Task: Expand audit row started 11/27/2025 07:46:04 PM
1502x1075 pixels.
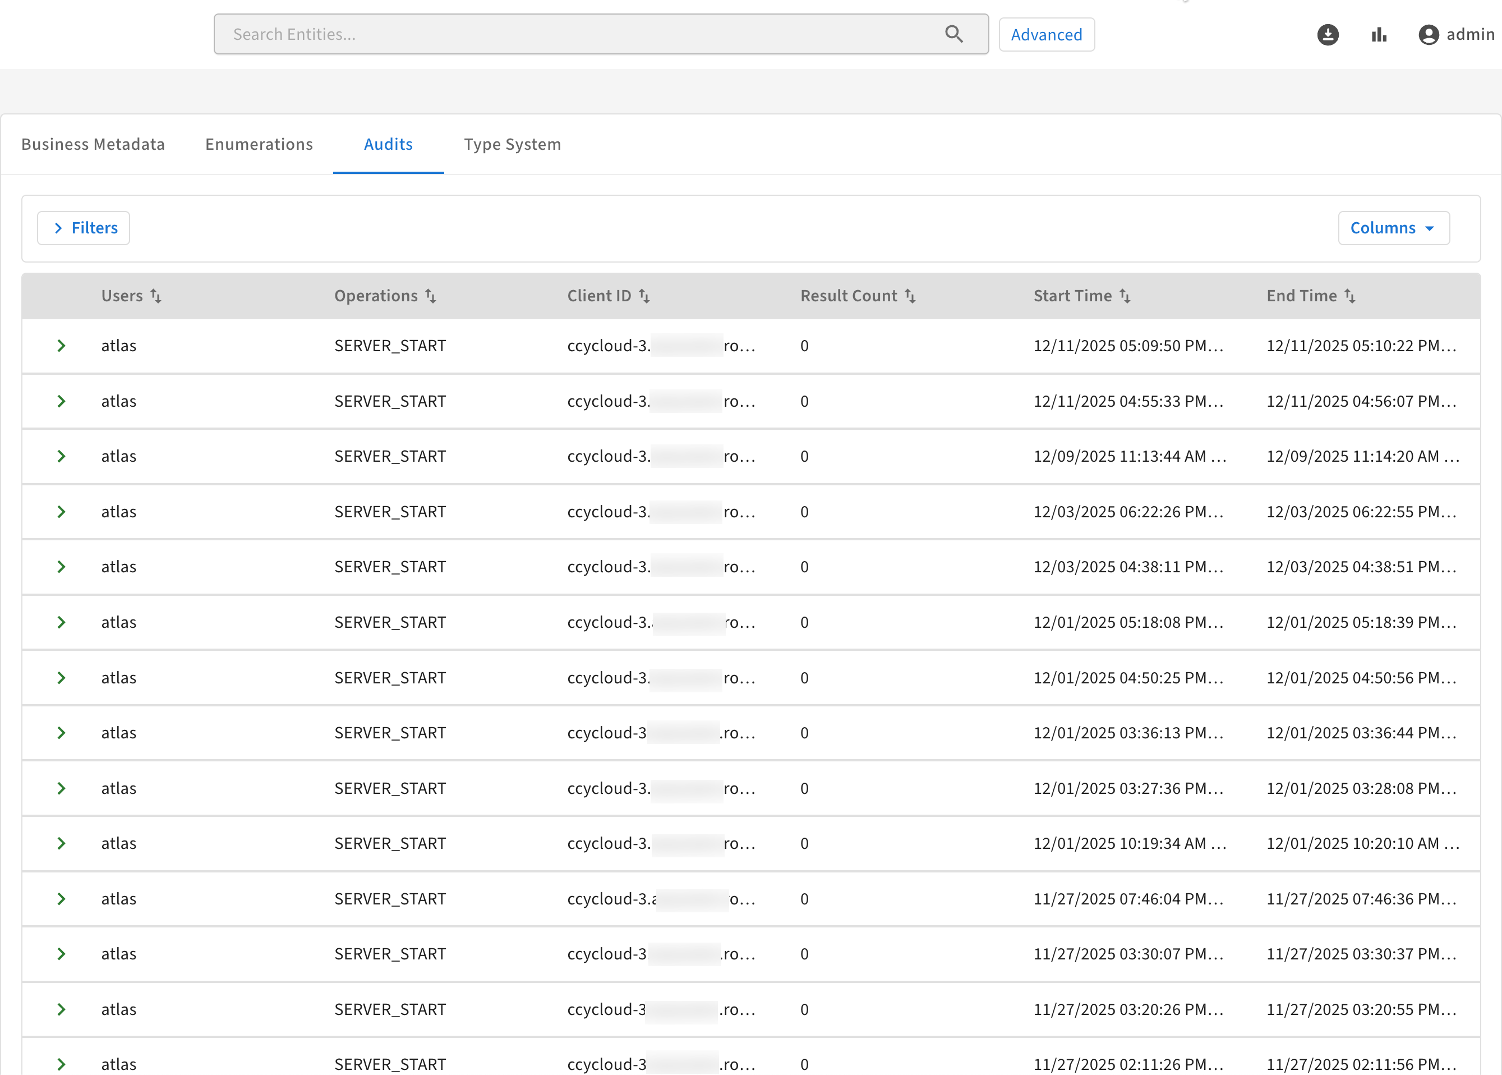Action: coord(62,899)
